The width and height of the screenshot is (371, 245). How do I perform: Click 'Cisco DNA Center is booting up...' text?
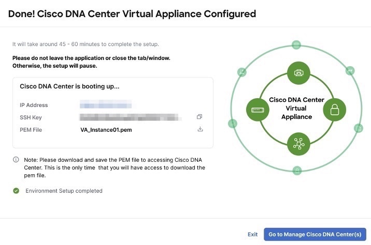(69, 86)
